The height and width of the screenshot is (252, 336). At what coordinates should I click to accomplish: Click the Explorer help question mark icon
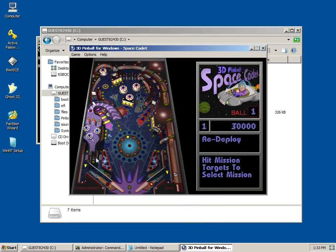click(294, 50)
